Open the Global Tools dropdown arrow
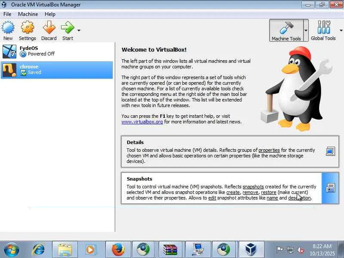Viewport: 344px width, 258px height. (341, 30)
